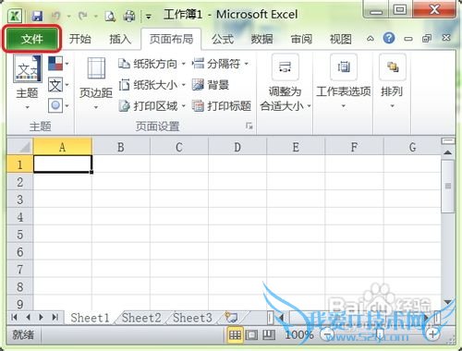Open theme Effects dropdown
This screenshot has width=462, height=351.
(x=58, y=105)
